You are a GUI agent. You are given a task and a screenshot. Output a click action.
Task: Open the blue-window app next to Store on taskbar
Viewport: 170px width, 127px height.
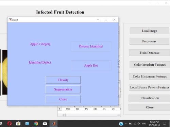[27, 124]
